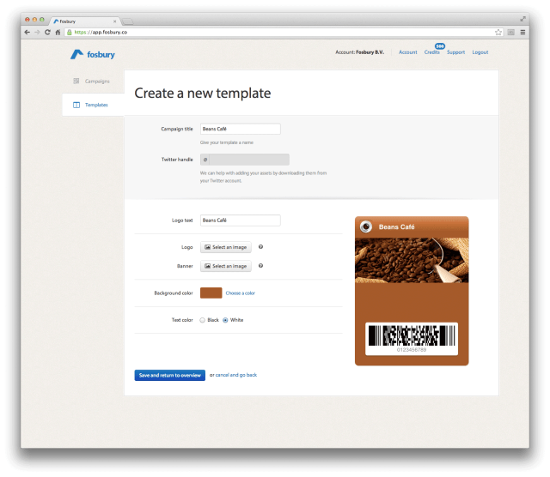Click the barcode on the pass preview

(x=412, y=335)
